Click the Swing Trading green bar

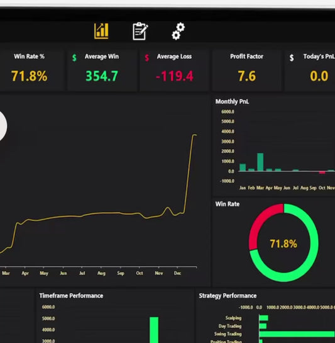click(297, 334)
